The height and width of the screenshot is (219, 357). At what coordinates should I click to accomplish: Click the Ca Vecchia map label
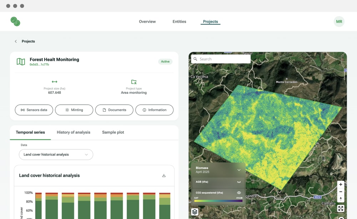click(200, 77)
